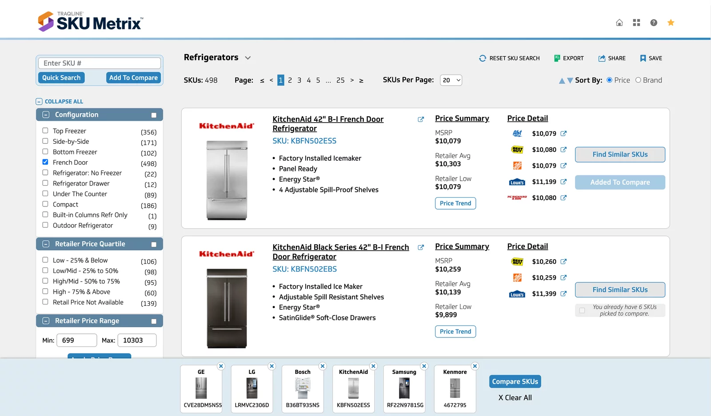Screen dimensions: 711x416
Task: Remove GE CVE28DM5NS5 from compare tray
Action: (x=221, y=366)
